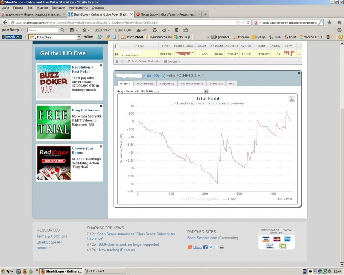Viewport: 344px width, 275px height.
Task: Open the SharkScope API link
Action: [50, 242]
